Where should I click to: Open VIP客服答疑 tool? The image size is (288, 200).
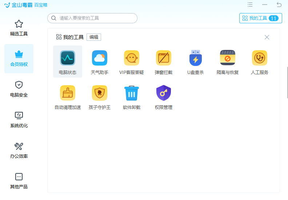pyautogui.click(x=132, y=62)
